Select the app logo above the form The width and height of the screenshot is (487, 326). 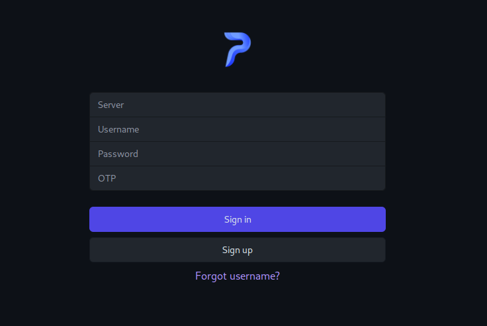[x=238, y=50]
